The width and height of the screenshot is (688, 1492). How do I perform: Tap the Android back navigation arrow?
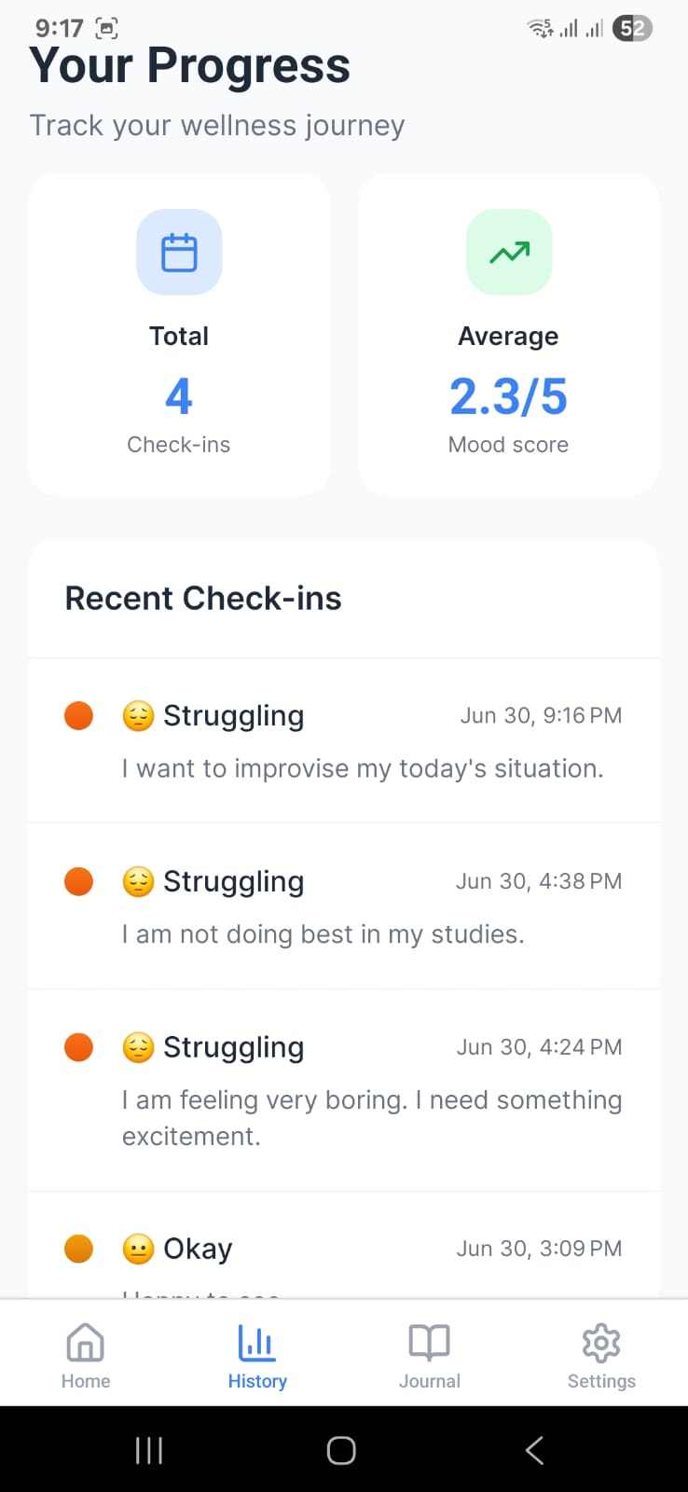534,1450
